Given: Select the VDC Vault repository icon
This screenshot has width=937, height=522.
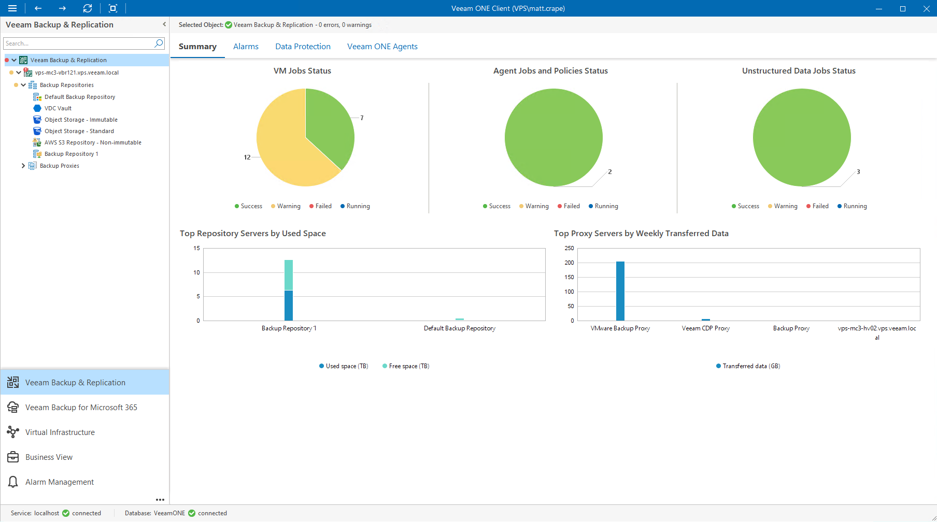Looking at the screenshot, I should pos(37,108).
